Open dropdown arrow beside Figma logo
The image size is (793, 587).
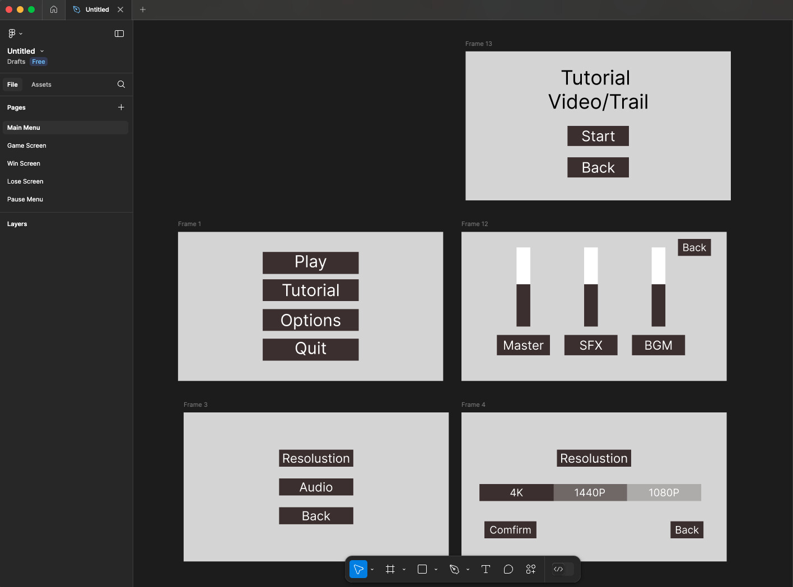[x=21, y=34]
